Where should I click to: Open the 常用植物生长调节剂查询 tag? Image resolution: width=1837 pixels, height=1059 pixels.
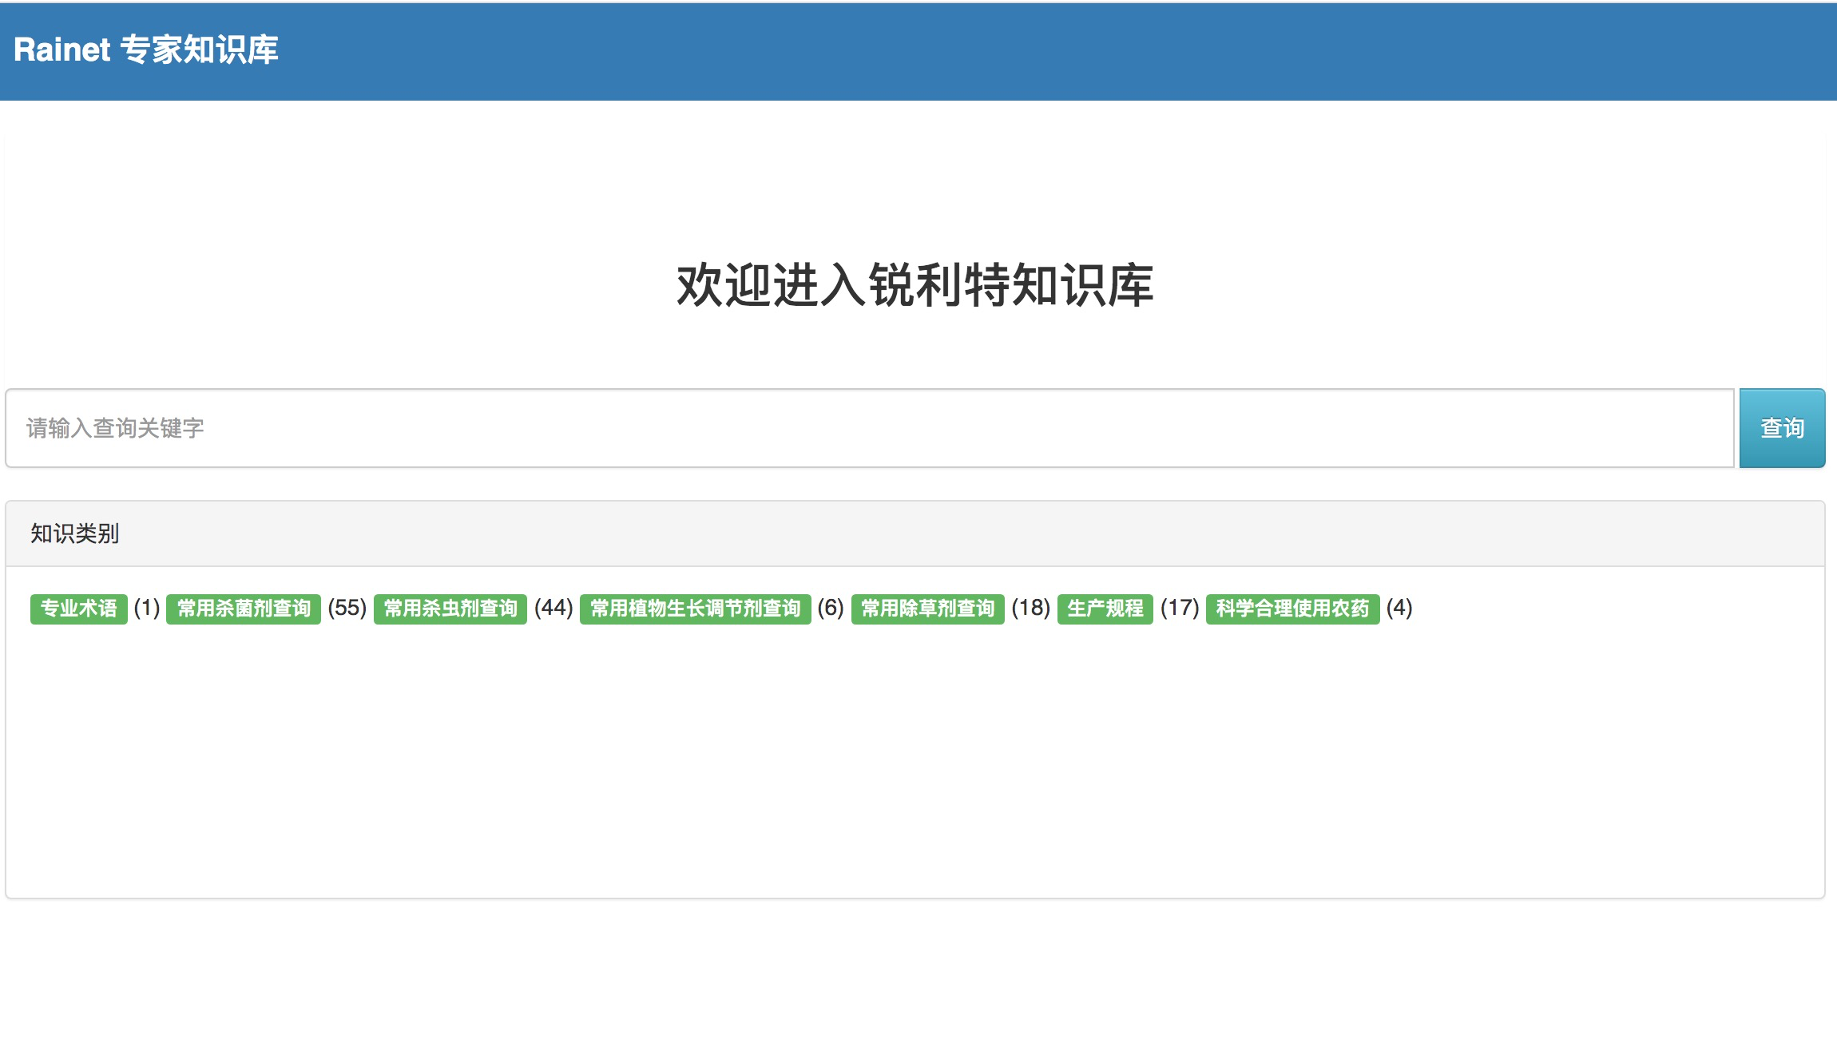click(696, 609)
